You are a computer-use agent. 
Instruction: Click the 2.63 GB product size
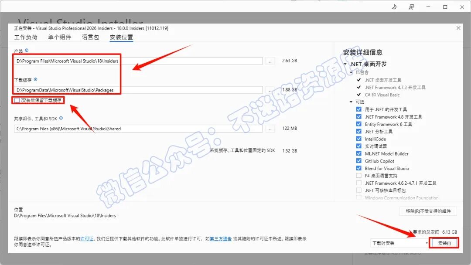click(x=290, y=61)
